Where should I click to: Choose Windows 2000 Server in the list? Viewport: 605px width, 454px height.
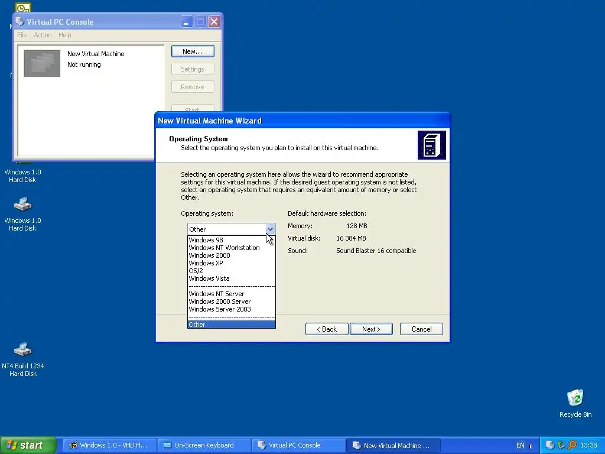click(231, 301)
